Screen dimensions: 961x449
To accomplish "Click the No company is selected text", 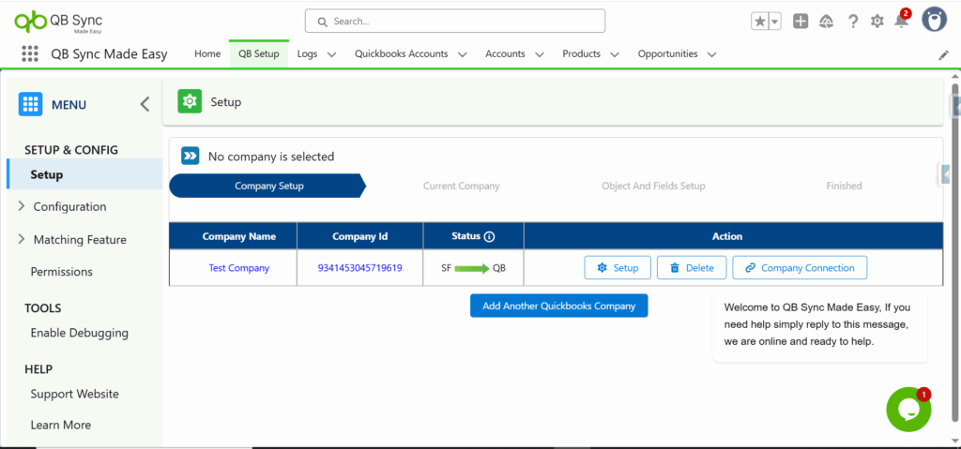I will pos(271,157).
